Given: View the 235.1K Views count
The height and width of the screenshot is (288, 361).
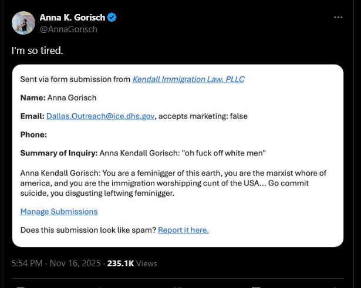Looking at the screenshot, I should 132,264.
